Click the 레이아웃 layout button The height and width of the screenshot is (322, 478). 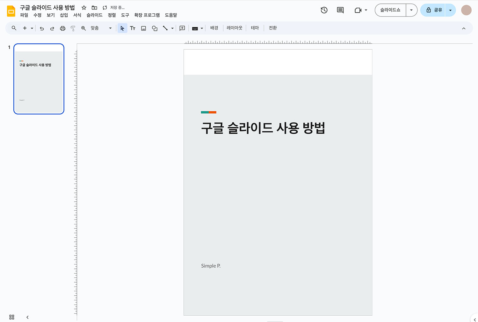pos(235,28)
